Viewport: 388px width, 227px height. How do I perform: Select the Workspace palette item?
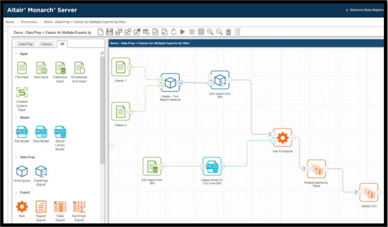(22, 174)
